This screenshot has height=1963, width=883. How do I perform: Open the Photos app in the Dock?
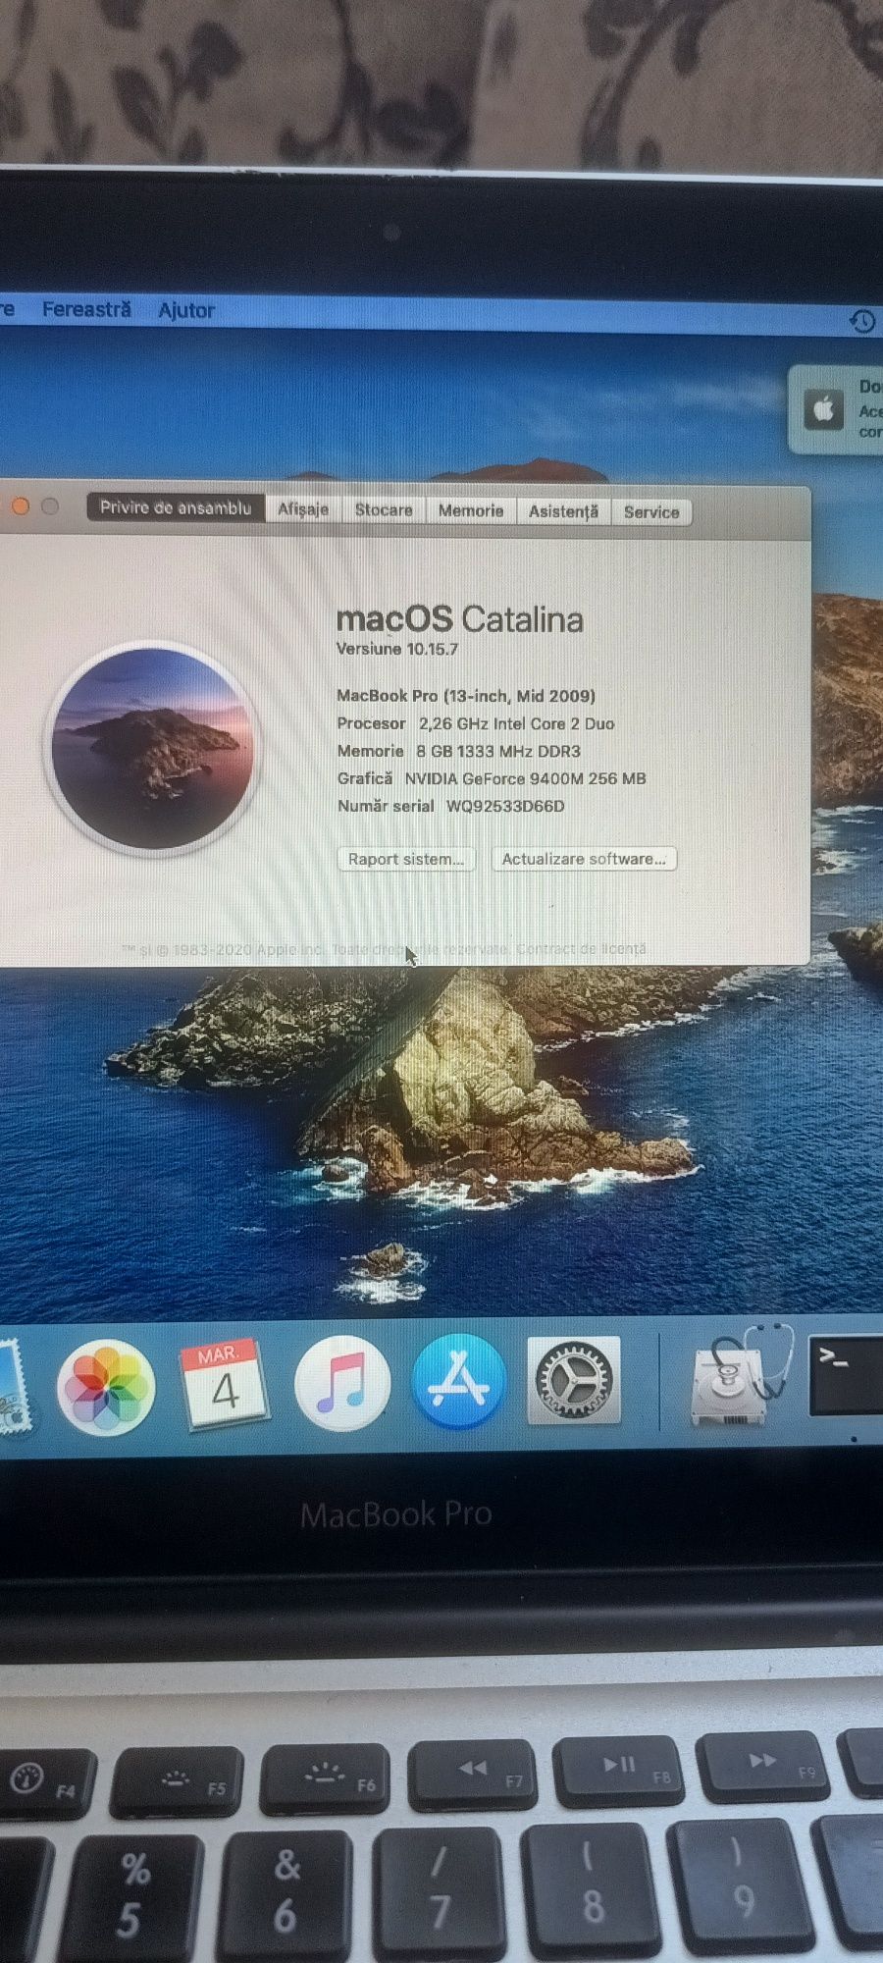click(x=106, y=1387)
